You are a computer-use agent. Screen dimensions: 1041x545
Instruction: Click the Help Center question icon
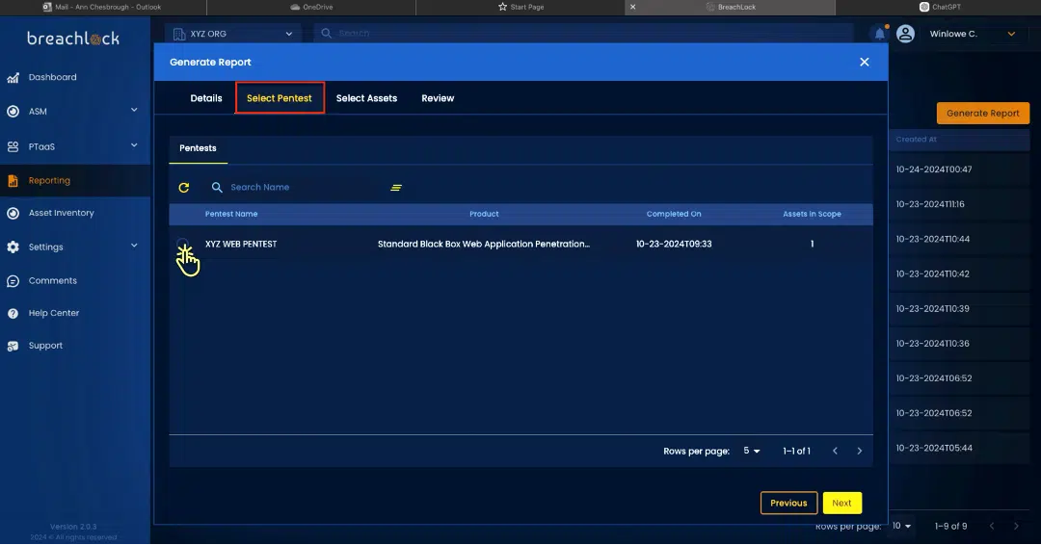13,313
